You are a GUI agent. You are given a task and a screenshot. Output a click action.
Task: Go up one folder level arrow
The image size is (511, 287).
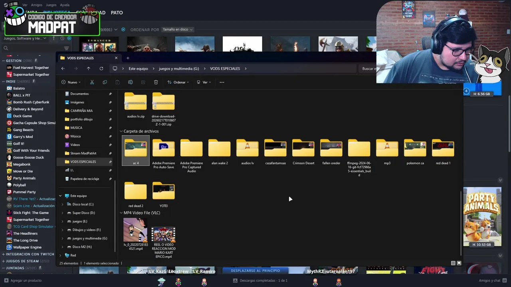point(89,69)
